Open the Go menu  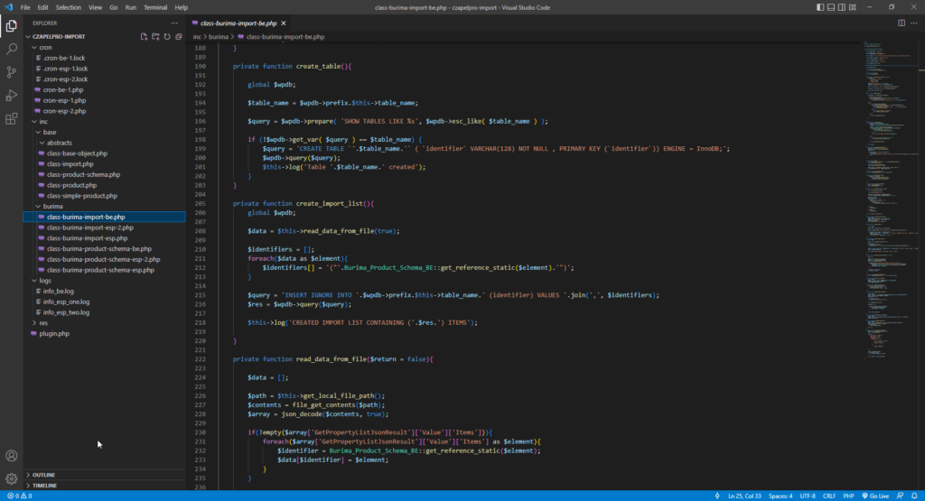point(113,7)
